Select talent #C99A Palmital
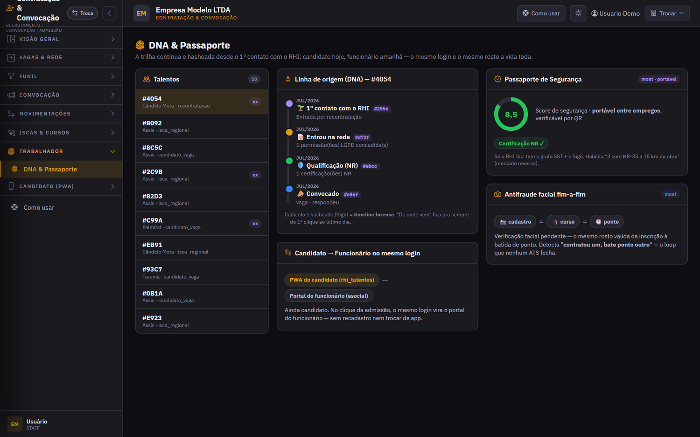Screen dimensions: 700x437 (202, 224)
